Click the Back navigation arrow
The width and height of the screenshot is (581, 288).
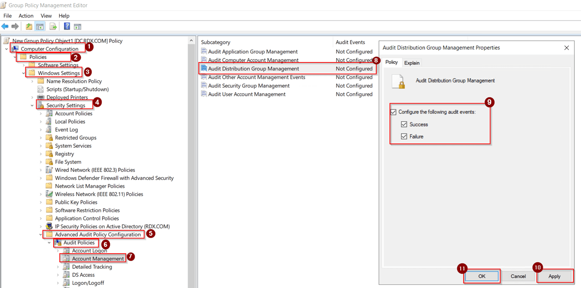click(5, 26)
